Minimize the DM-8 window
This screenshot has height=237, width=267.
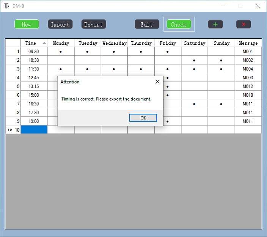click(x=223, y=6)
